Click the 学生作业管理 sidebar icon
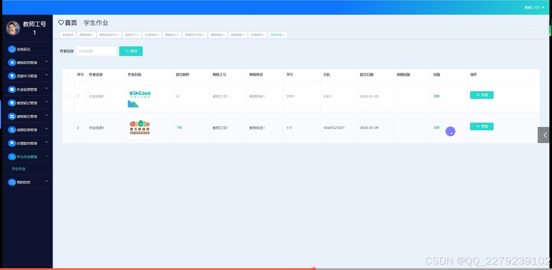This screenshot has height=270, width=552. [12, 157]
